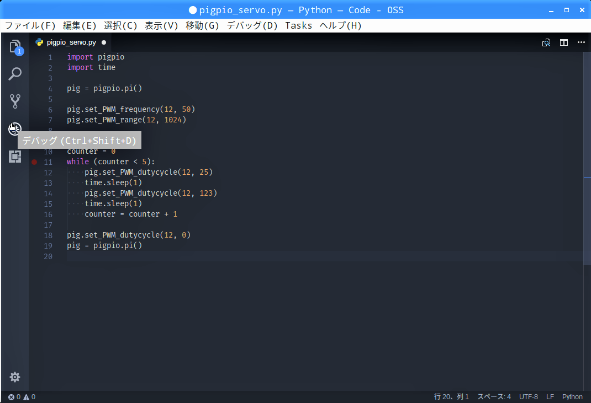Click 'pig = pigpio.pi()' on line 19
Viewport: 591px width, 403px height.
(104, 246)
